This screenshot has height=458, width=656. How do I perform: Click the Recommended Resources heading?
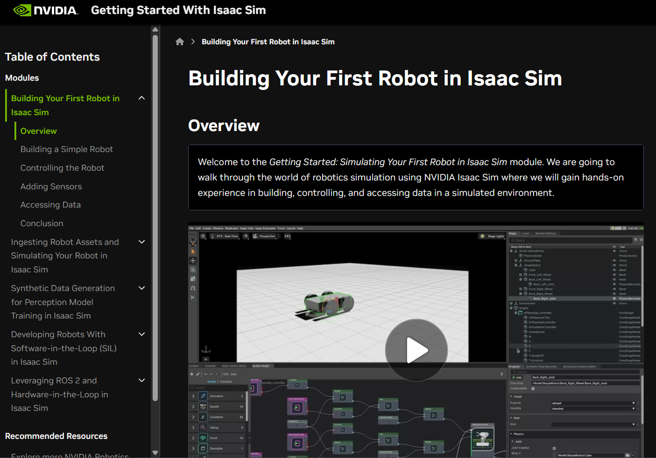[x=56, y=436]
